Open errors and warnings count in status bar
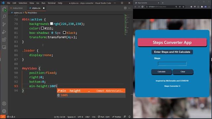 coord(11,117)
